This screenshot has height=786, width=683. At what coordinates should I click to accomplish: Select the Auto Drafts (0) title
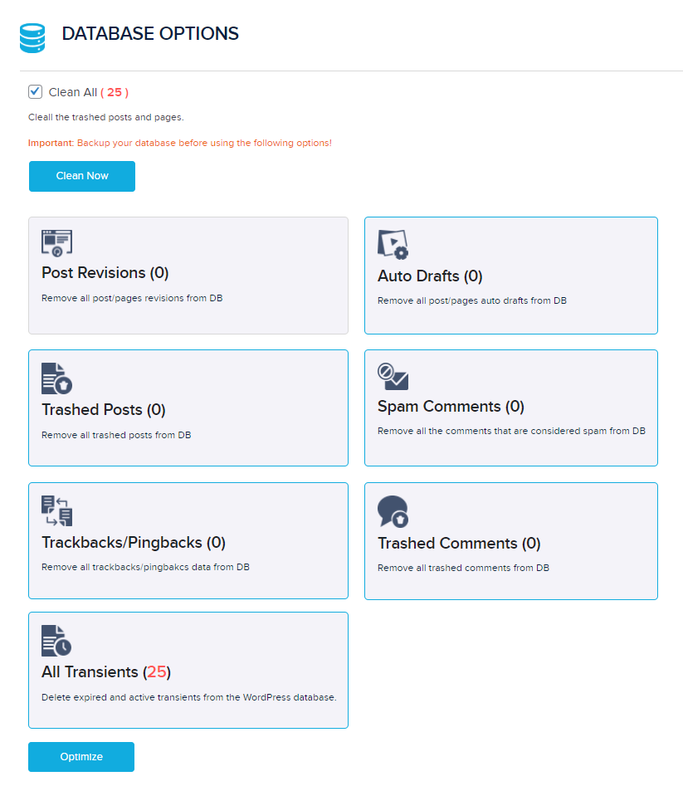pyautogui.click(x=430, y=276)
